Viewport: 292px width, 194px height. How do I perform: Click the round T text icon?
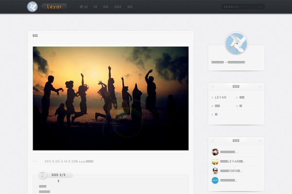[x=42, y=175]
